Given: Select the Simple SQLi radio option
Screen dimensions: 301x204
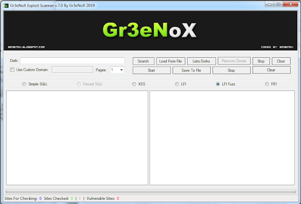Looking at the screenshot, I should [x=24, y=84].
